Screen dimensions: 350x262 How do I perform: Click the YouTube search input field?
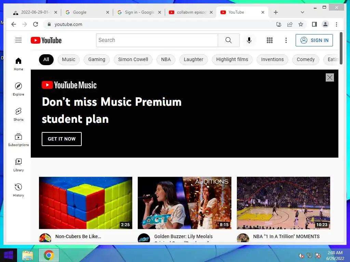coord(157,40)
